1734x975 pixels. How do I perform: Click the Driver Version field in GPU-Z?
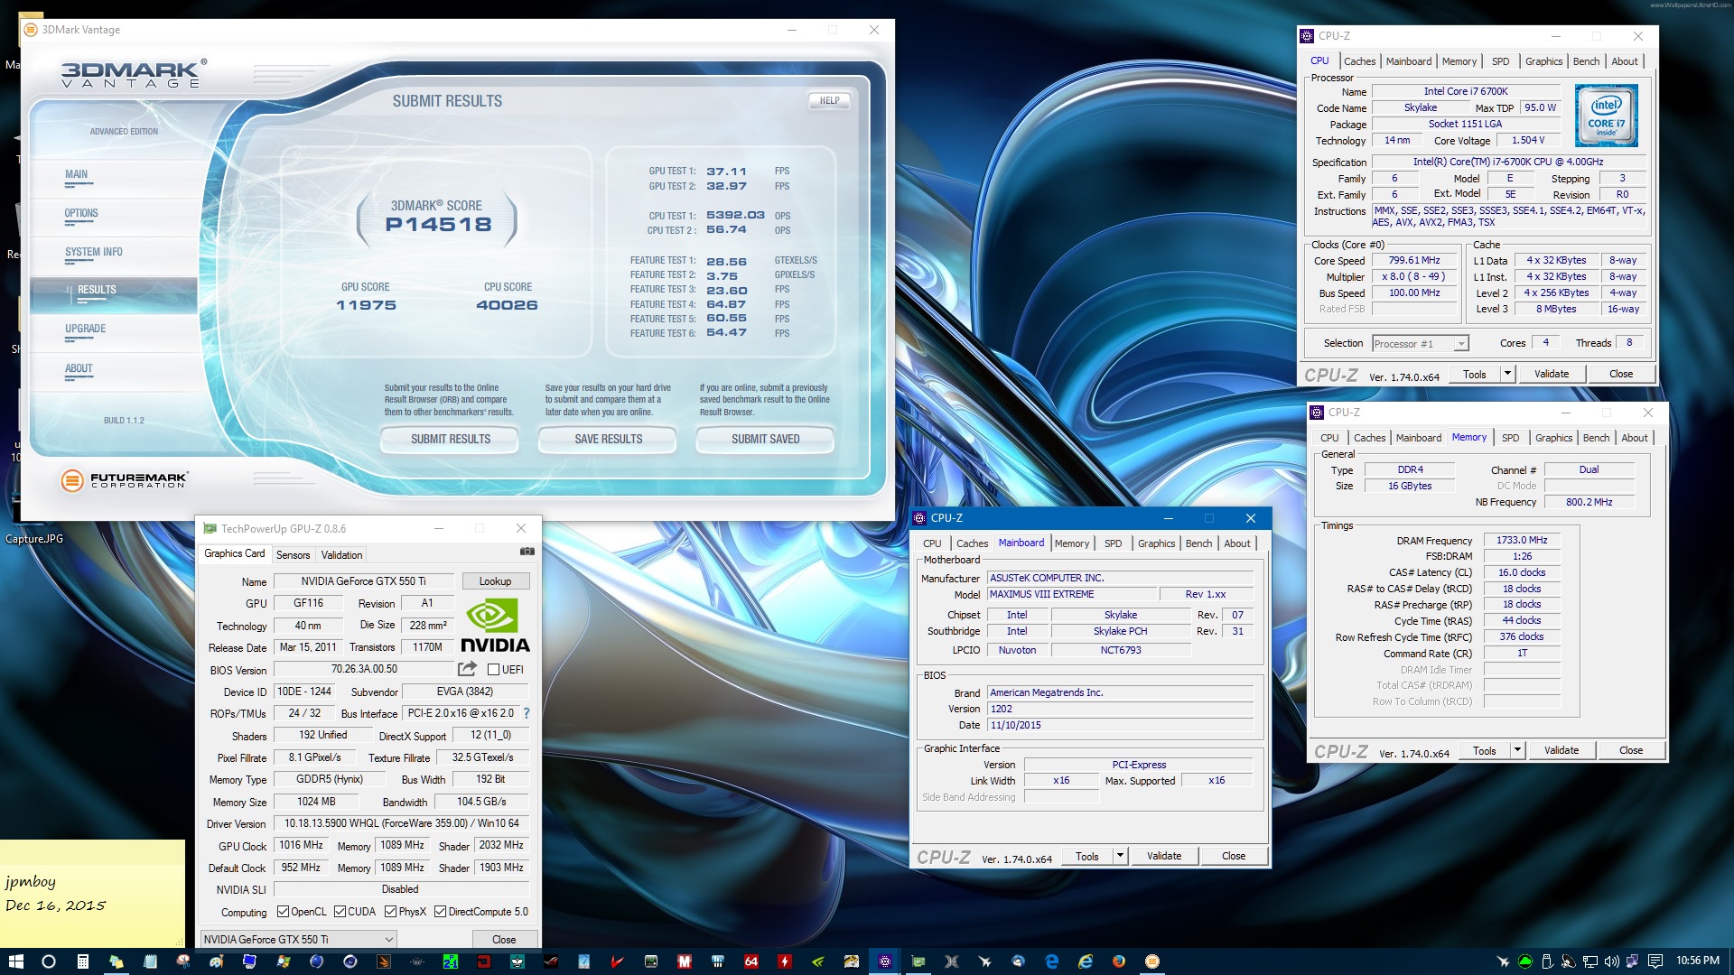[401, 823]
